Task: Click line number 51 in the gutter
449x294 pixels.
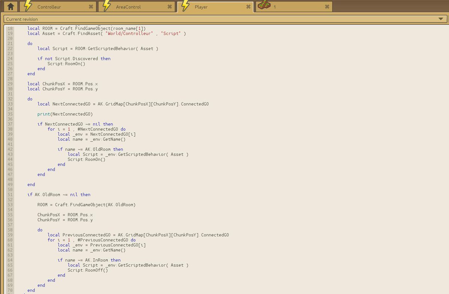Action: coord(10,195)
